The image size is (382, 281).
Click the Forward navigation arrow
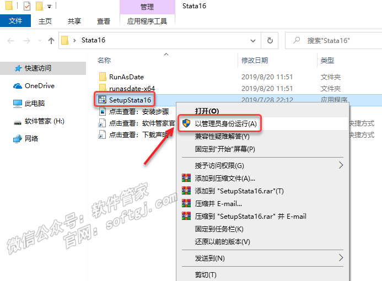(27, 40)
